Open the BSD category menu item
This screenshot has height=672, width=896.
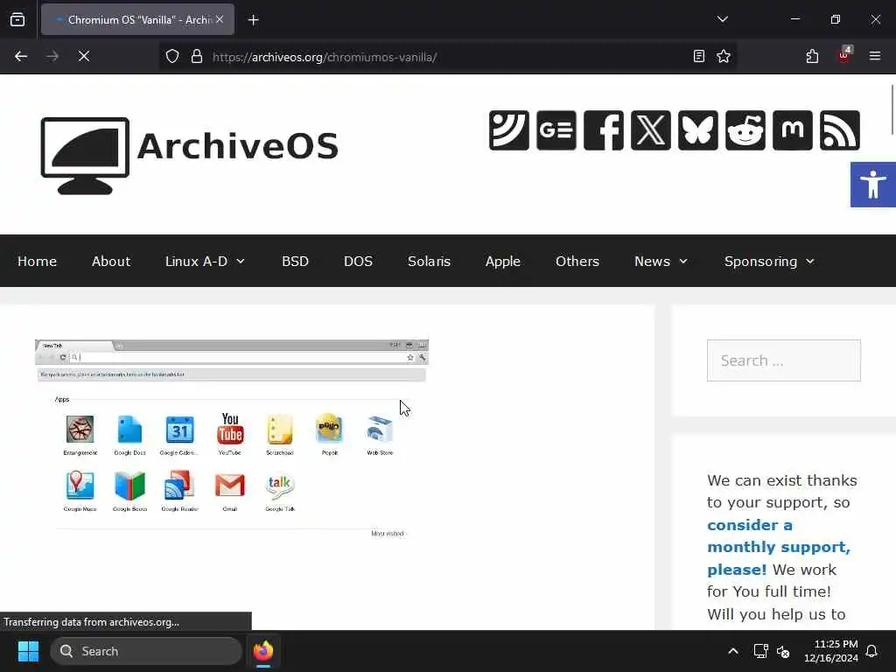295,261
